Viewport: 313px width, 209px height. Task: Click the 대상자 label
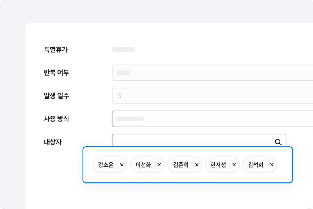[53, 142]
